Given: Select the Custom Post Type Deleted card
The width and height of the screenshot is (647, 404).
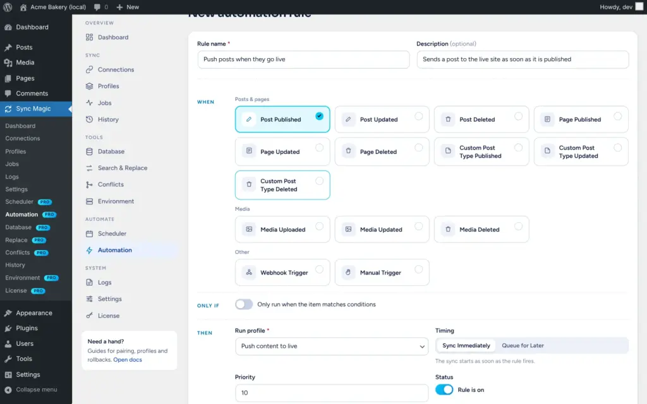Looking at the screenshot, I should [x=282, y=185].
